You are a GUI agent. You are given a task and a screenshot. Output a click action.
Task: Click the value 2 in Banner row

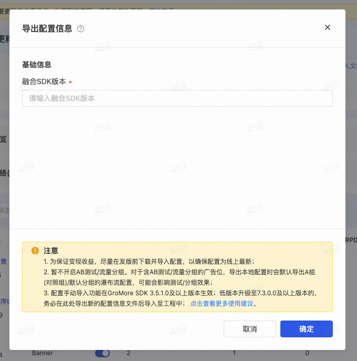[x=128, y=353]
